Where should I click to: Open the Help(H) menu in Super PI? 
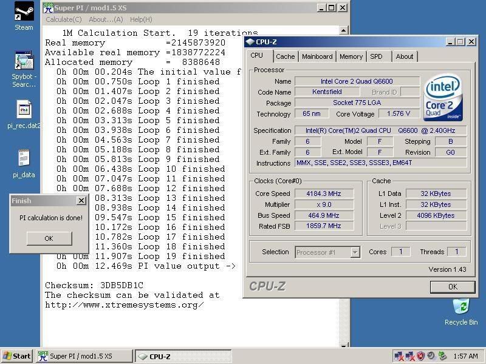pyautogui.click(x=141, y=19)
